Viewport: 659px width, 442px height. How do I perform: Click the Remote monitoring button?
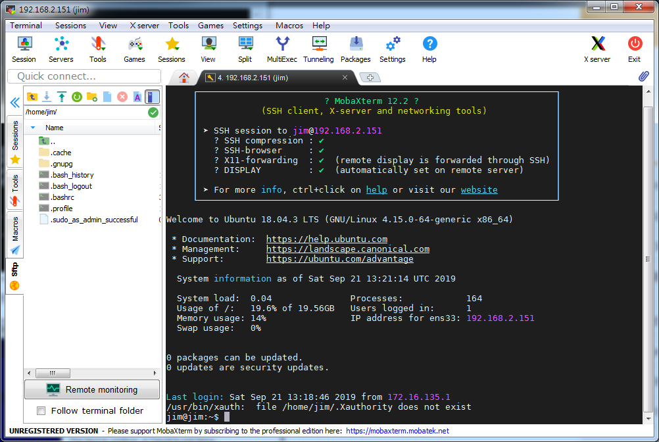[x=92, y=389]
